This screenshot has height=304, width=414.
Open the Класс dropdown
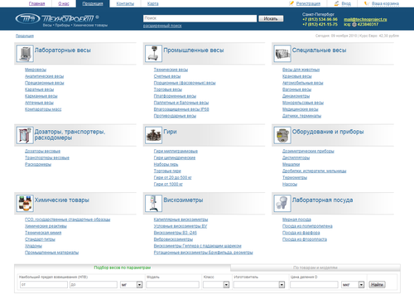pyautogui.click(x=216, y=285)
